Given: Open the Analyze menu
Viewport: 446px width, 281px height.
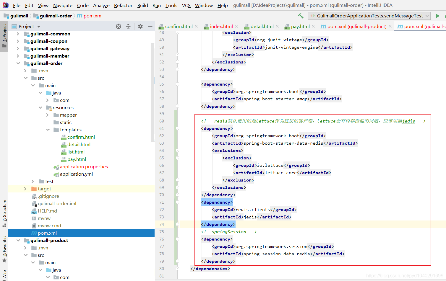Looking at the screenshot, I should [x=101, y=5].
